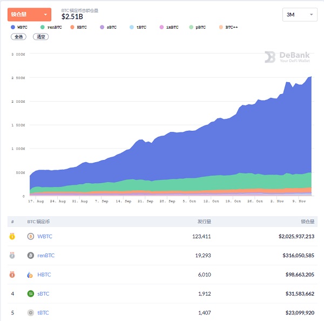
Task: Sort by 发行量 column header
Action: click(x=204, y=222)
